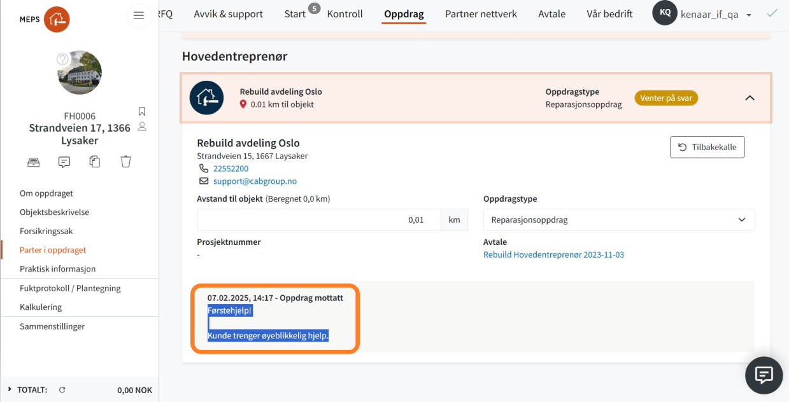Click the refresh total icon

(x=62, y=390)
